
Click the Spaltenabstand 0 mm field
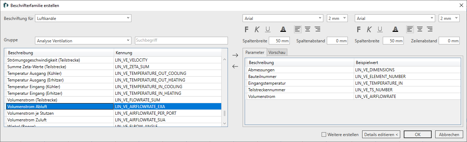[337, 41]
